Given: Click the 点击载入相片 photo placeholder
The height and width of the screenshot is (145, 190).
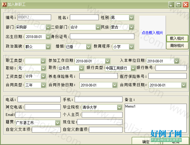Looking at the screenshot, I should [153, 32].
